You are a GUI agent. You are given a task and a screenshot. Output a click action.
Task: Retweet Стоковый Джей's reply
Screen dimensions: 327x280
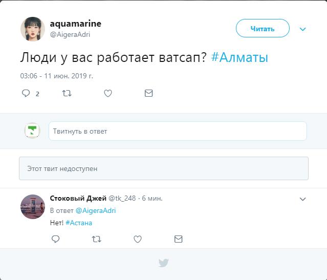pos(96,239)
